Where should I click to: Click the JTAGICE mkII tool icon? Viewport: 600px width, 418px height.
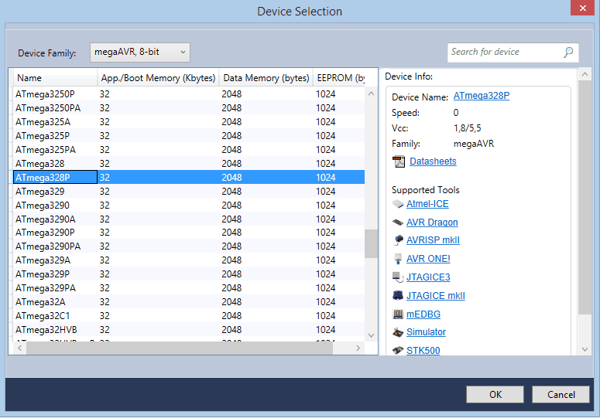(398, 296)
